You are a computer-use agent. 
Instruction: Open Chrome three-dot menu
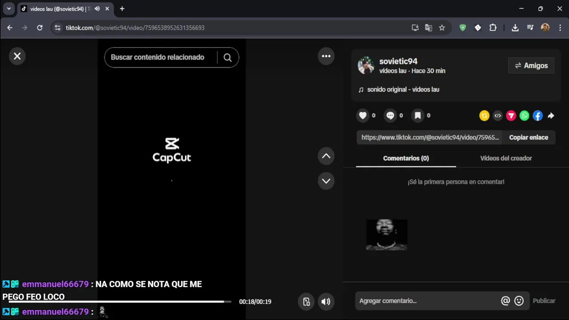[560, 28]
